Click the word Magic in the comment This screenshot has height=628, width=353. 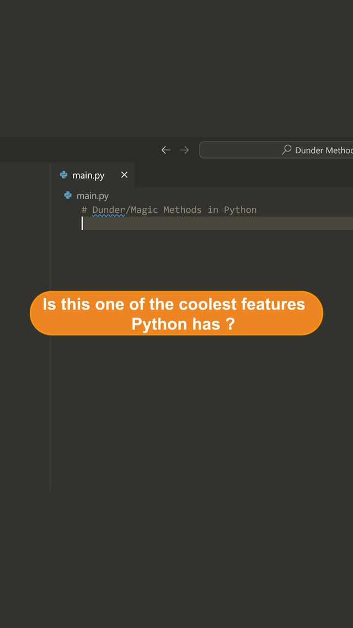[144, 210]
